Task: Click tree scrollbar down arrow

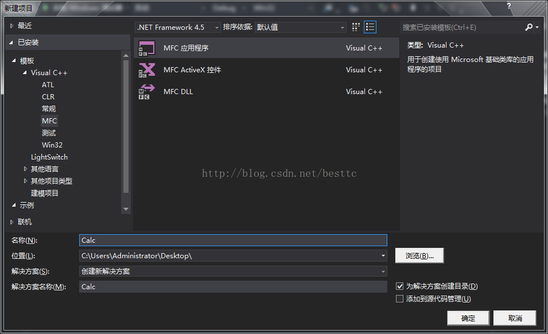Action: (x=126, y=209)
